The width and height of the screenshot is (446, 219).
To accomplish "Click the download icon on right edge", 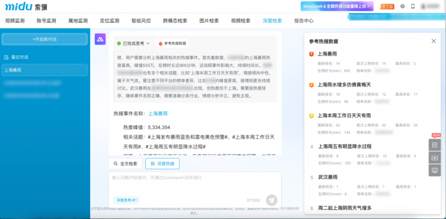I will (435, 158).
